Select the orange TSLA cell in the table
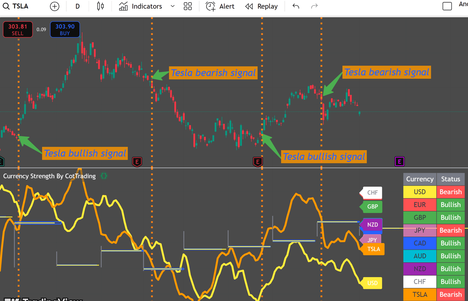 [420, 294]
